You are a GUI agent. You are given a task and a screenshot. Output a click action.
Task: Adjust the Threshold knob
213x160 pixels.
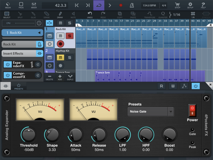point(29,134)
